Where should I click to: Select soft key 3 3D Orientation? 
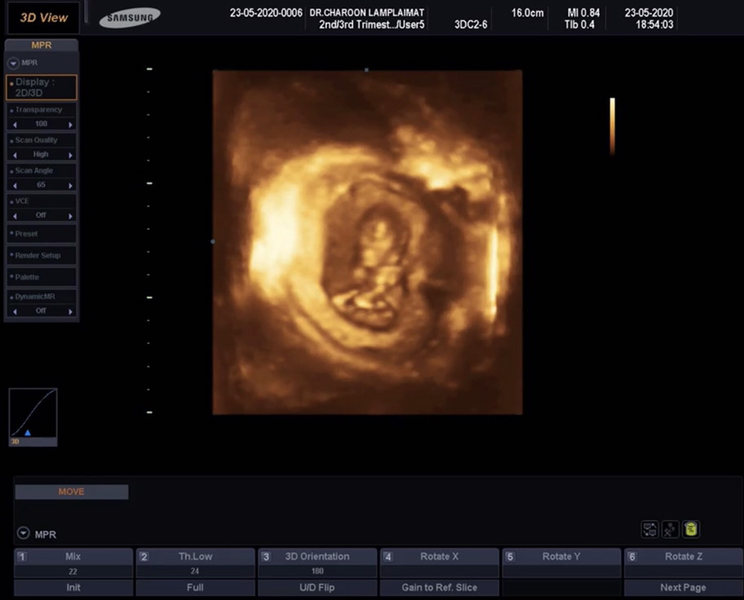[317, 556]
